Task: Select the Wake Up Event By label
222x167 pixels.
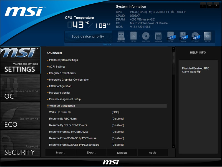Action: 60,112
